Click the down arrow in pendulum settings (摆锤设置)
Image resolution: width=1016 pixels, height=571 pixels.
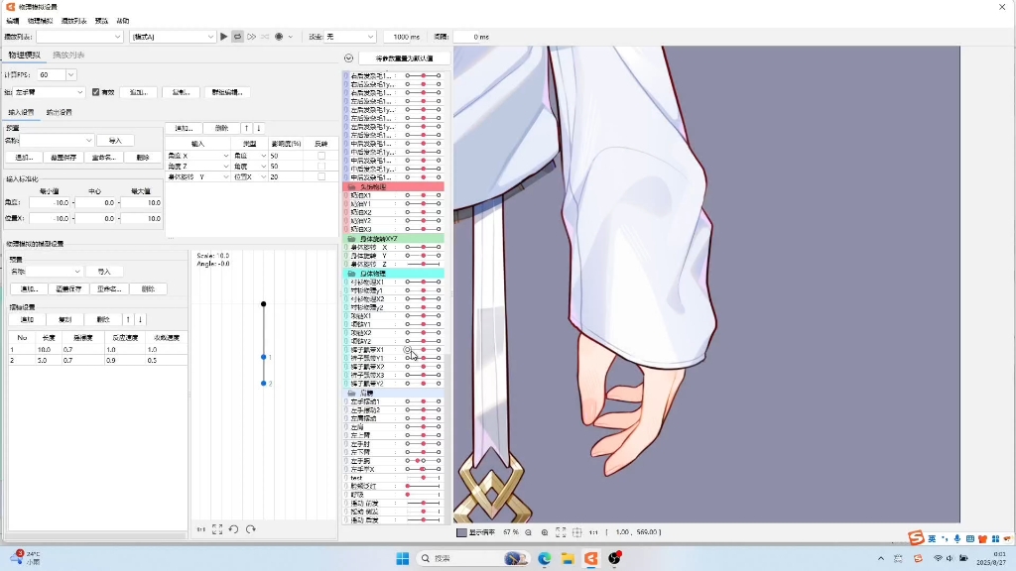[x=140, y=319]
